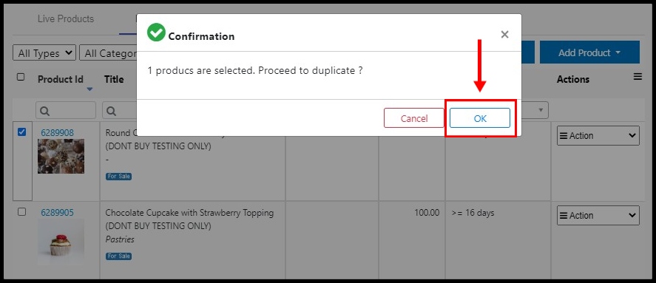Click the For Sale badge on product 6289908

[119, 177]
